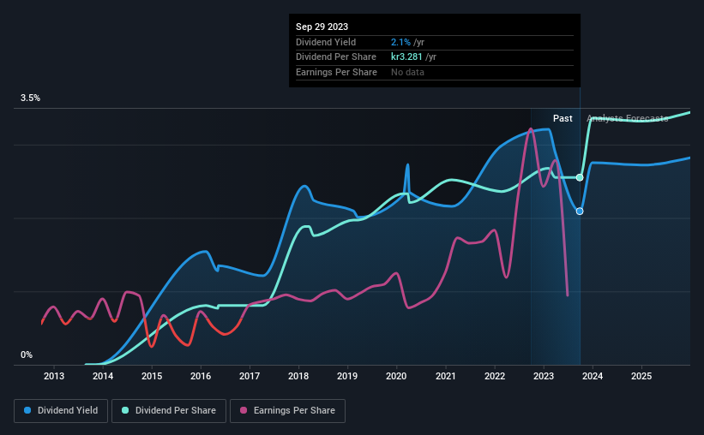The height and width of the screenshot is (435, 704).
Task: Click the 2014 x-axis label
Action: 103,376
